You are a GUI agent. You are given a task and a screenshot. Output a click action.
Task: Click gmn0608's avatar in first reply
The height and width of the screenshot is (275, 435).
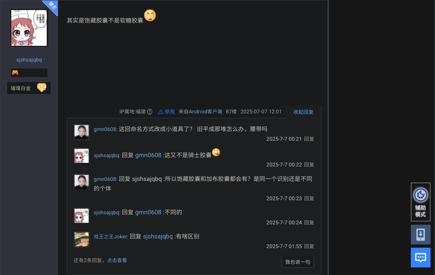81,132
